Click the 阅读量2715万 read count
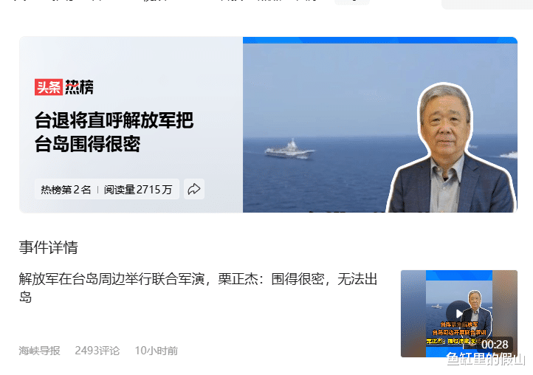This screenshot has width=533, height=375. coord(138,190)
